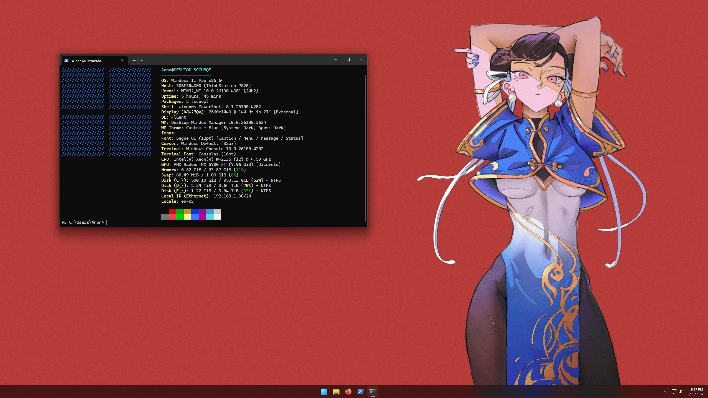The image size is (708, 398).
Task: Click the 'Packages: 2 (scoop)' line
Action: click(x=185, y=102)
